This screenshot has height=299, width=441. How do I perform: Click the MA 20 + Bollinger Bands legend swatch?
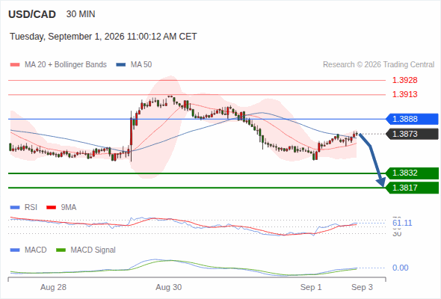click(15, 65)
